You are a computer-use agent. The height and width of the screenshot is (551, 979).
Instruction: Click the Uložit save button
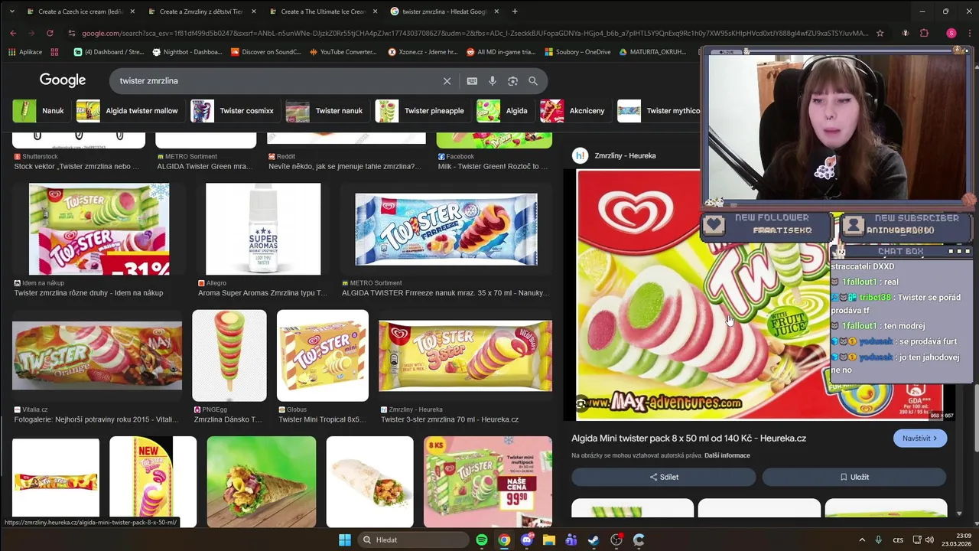point(854,477)
